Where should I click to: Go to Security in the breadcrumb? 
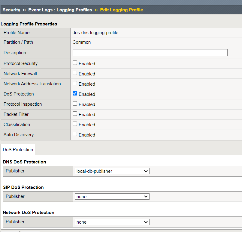pos(11,10)
